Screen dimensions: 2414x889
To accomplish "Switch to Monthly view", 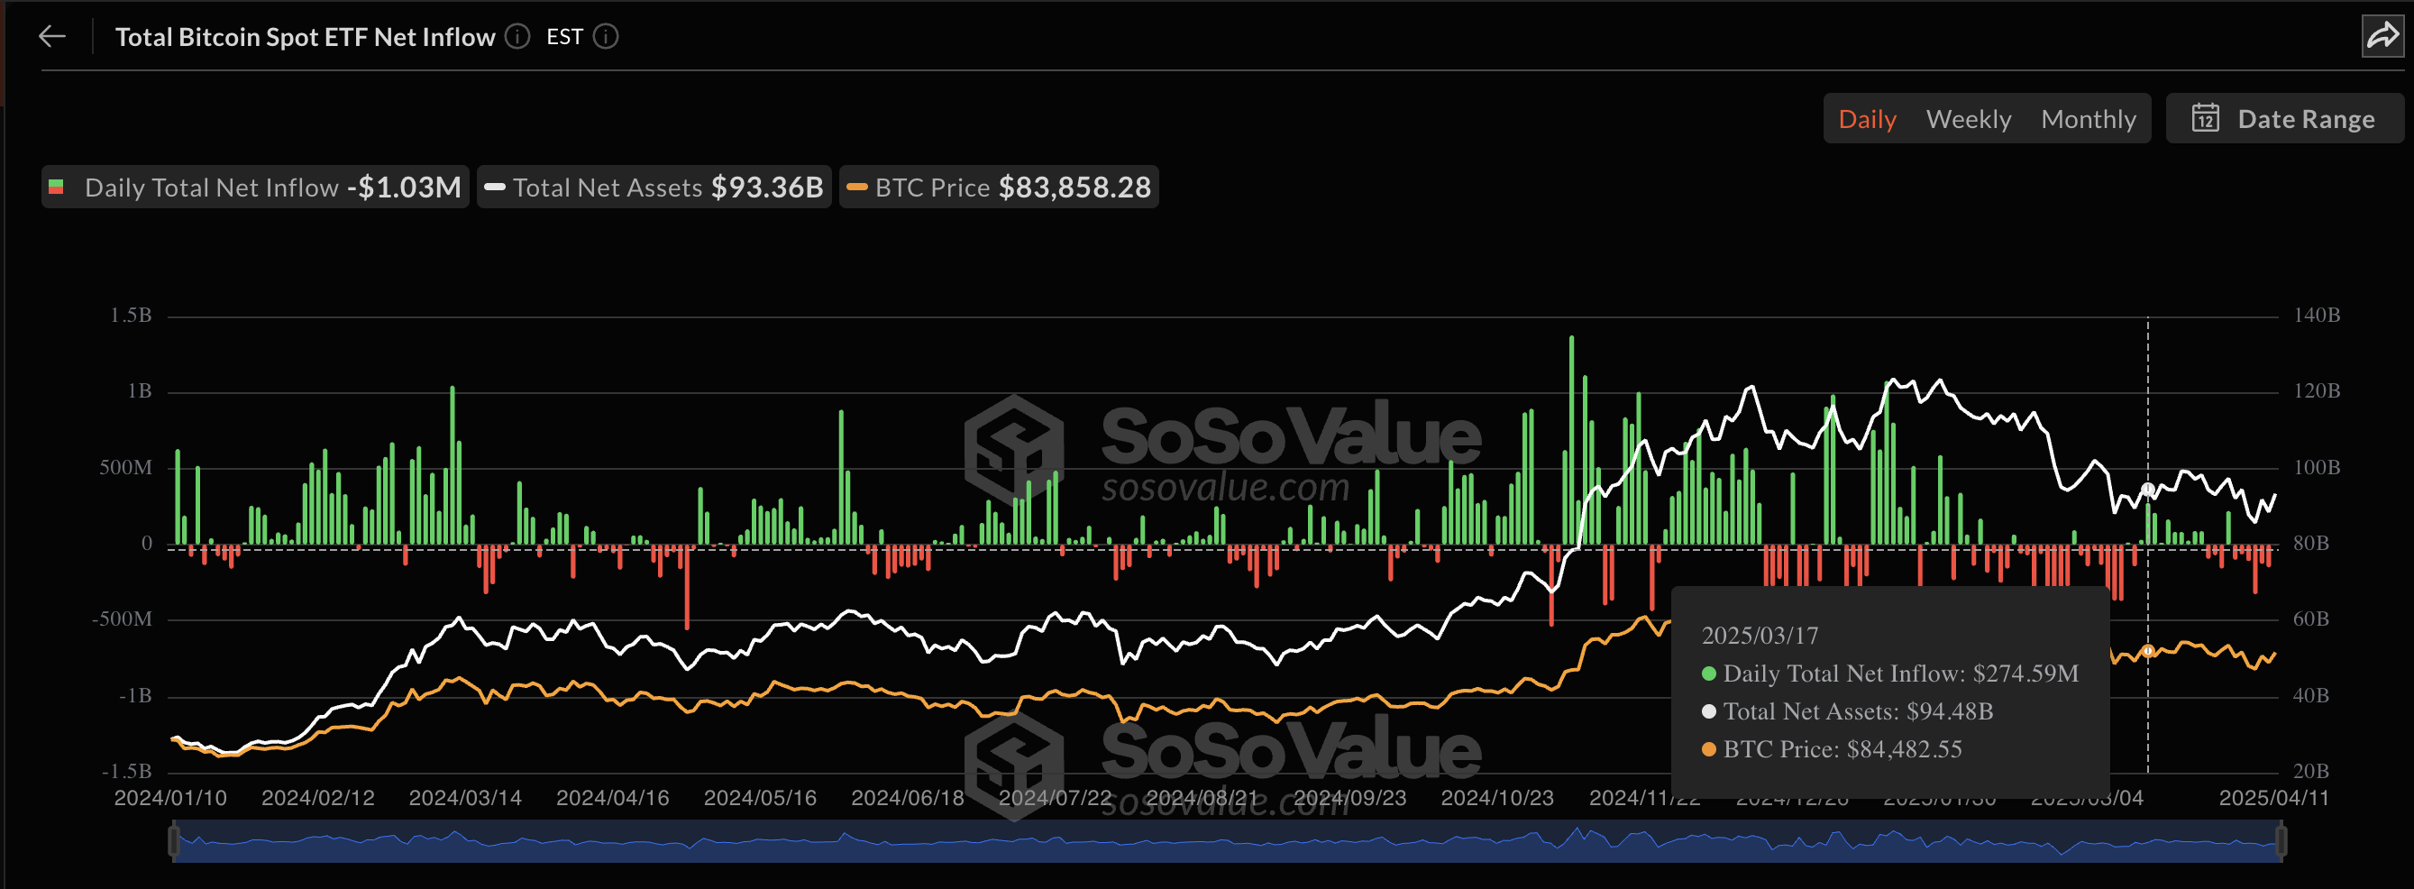I will [2088, 119].
